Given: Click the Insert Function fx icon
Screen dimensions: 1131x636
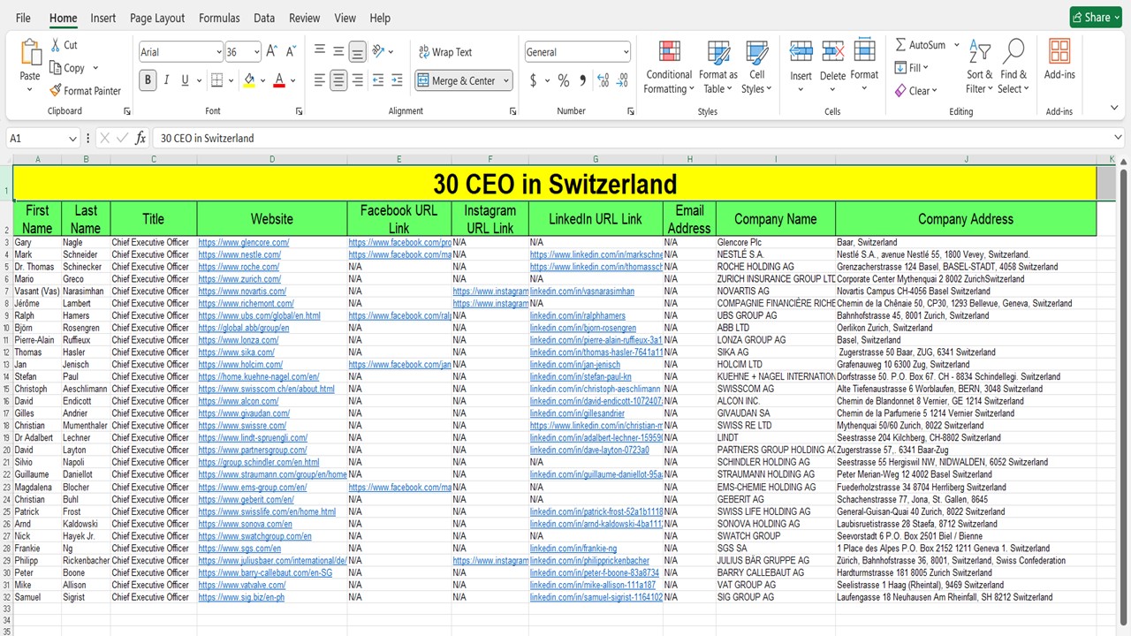Looking at the screenshot, I should pyautogui.click(x=140, y=138).
